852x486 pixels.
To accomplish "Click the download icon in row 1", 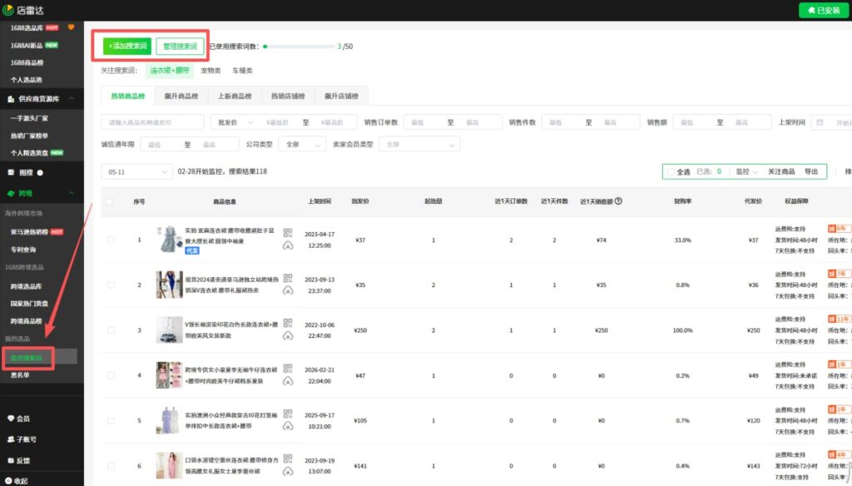I will [x=287, y=245].
